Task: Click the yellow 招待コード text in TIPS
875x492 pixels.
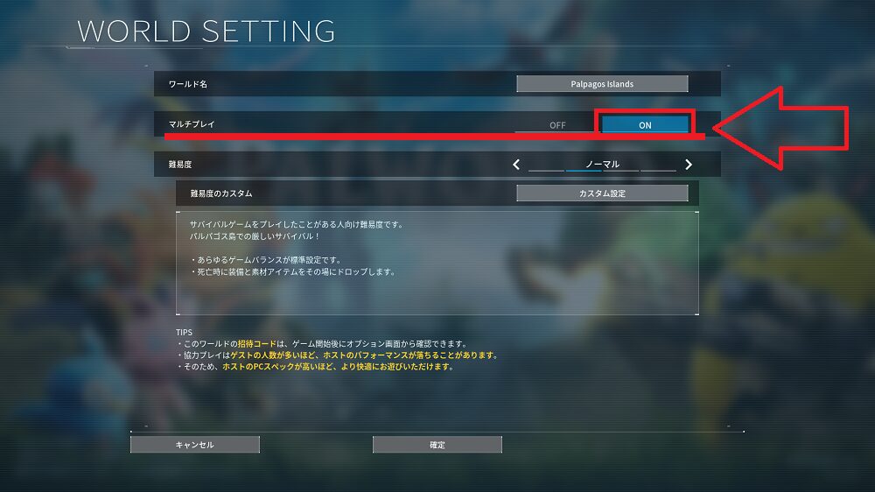Action: 256,343
